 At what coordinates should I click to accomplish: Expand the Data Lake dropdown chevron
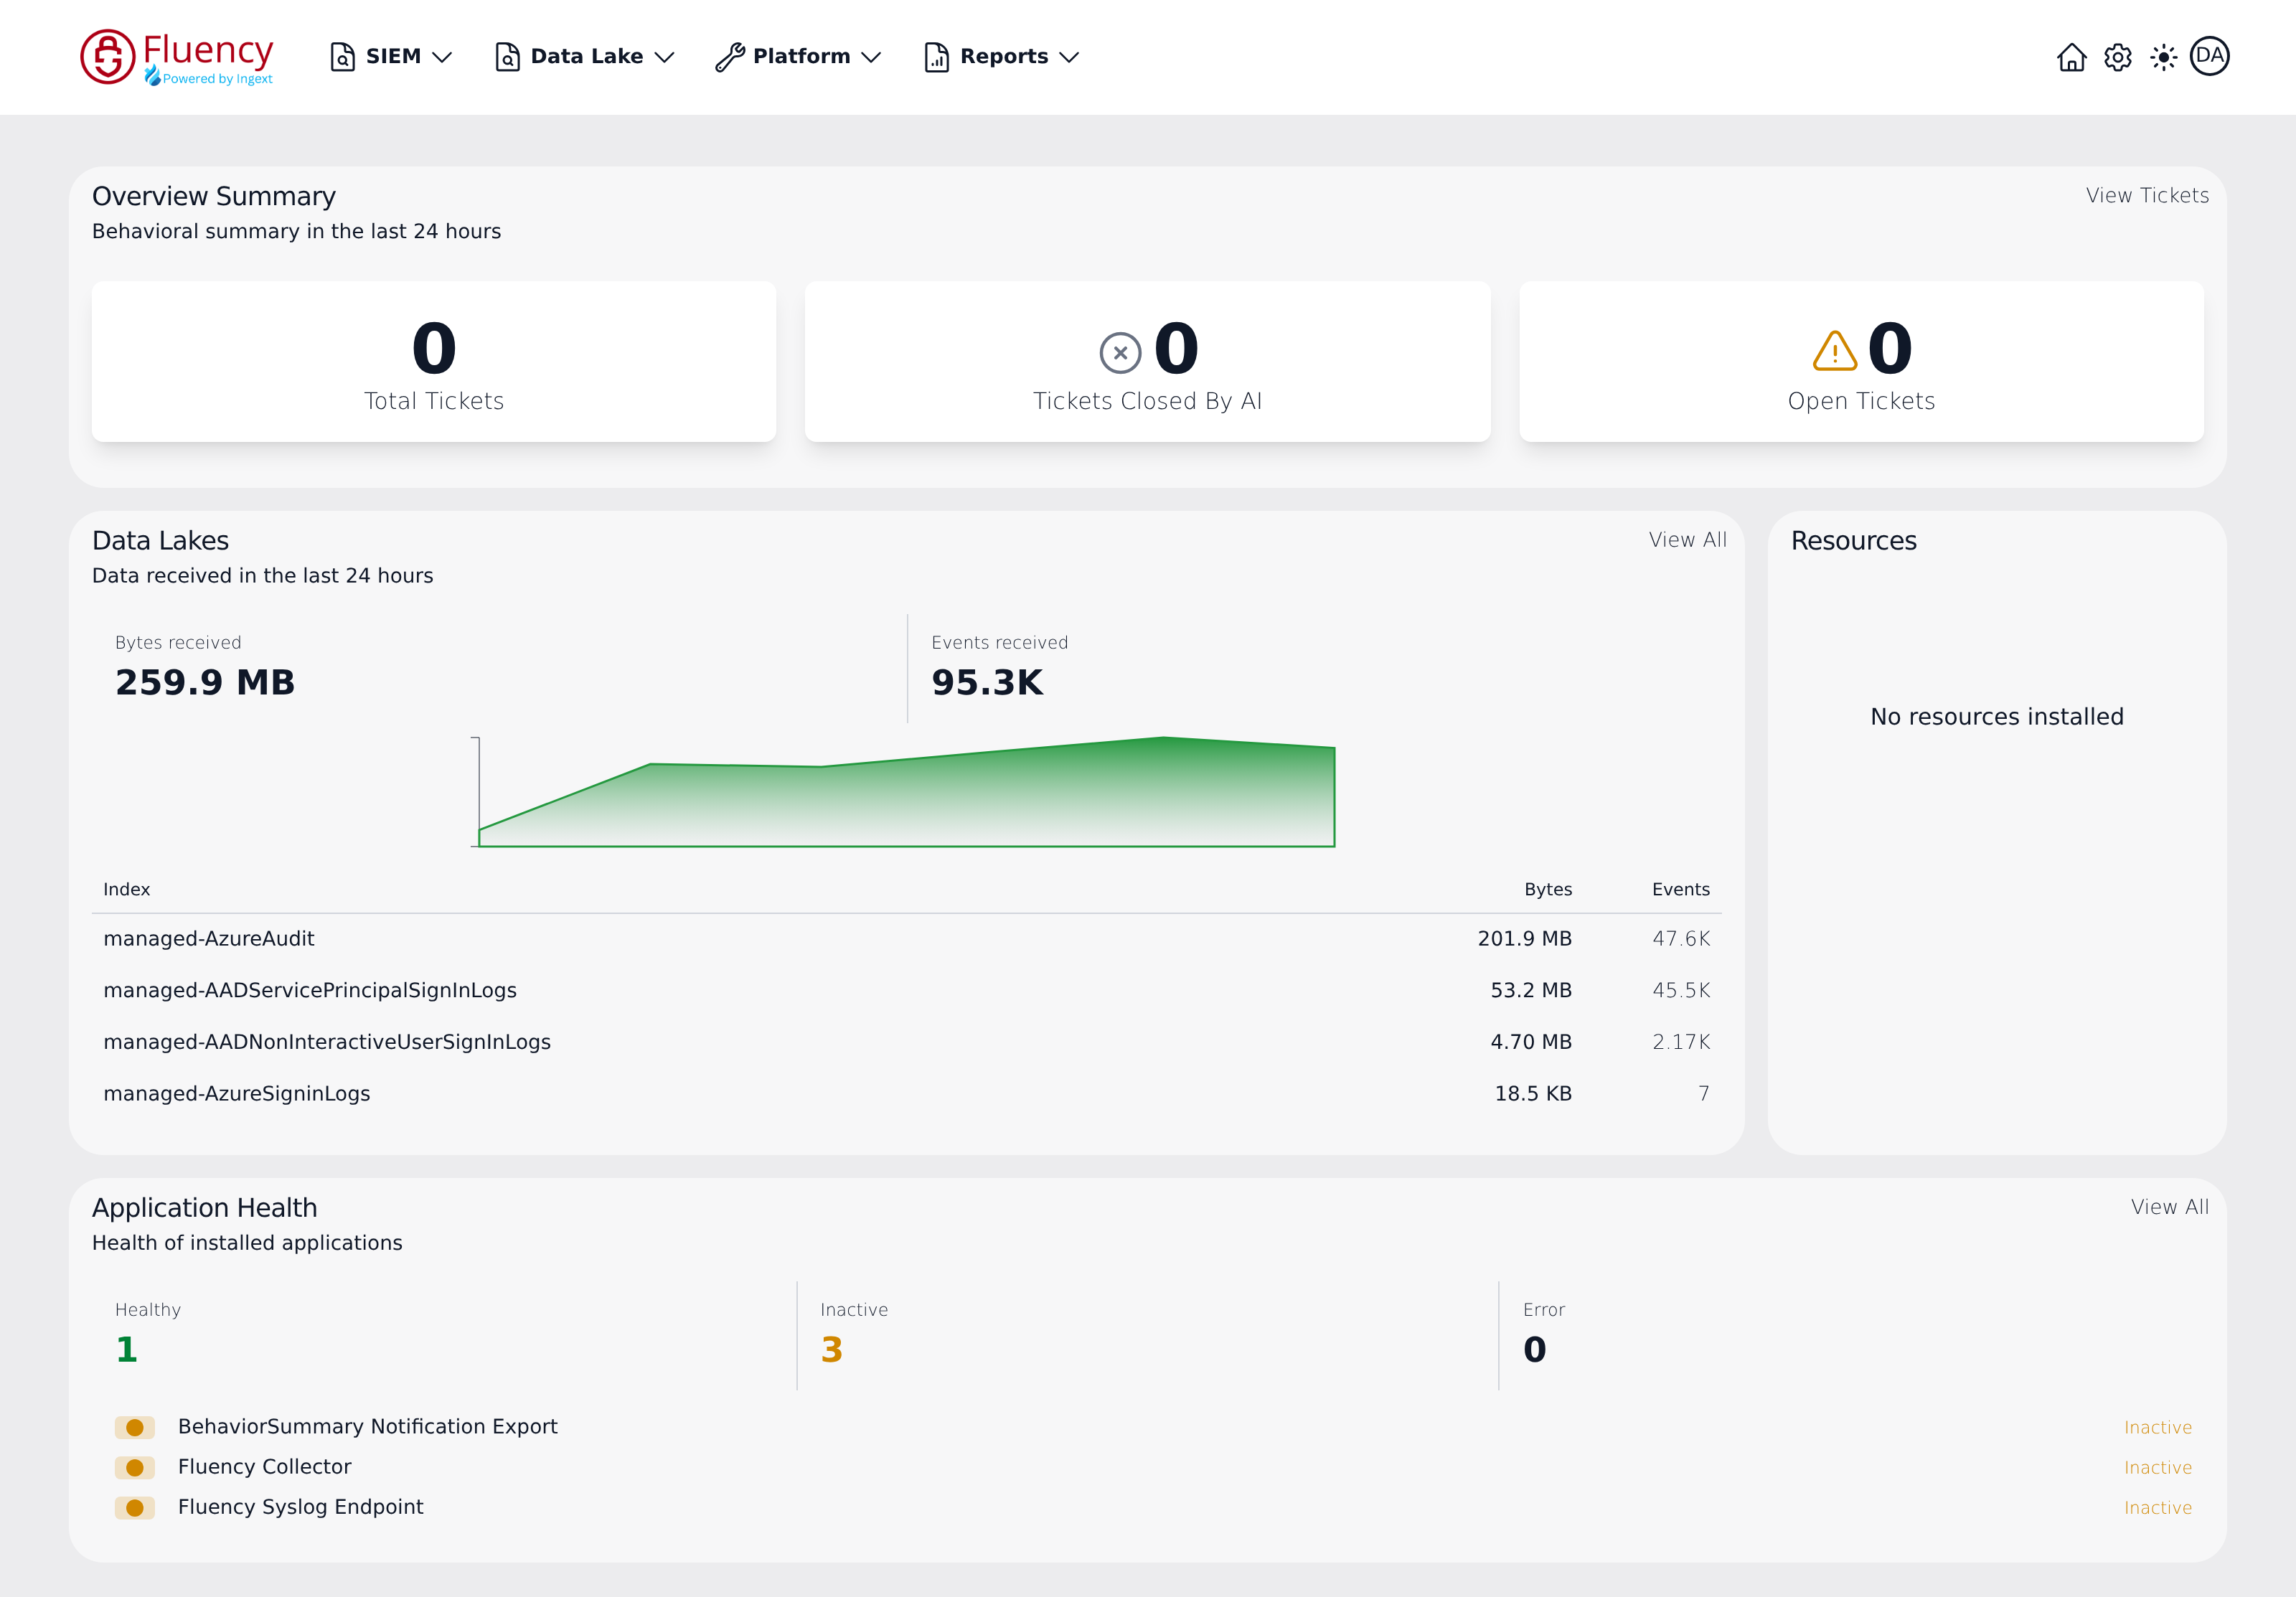(664, 57)
